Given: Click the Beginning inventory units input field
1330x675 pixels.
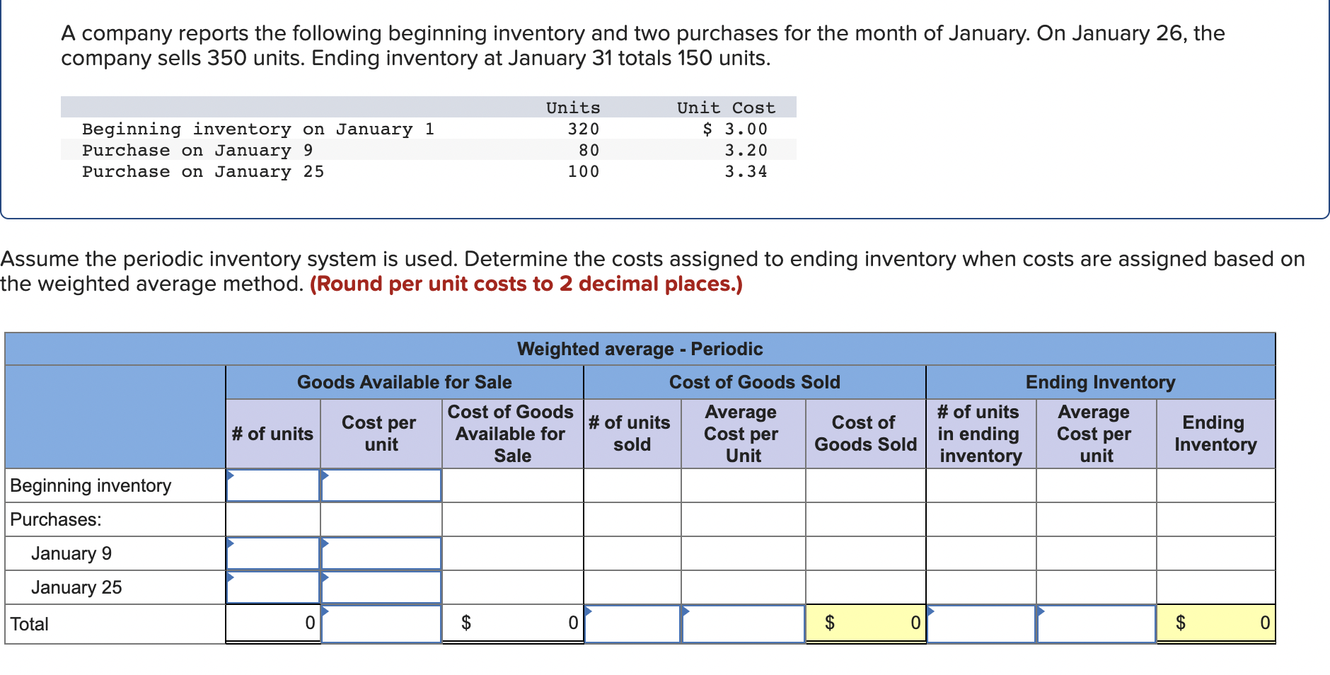Looking at the screenshot, I should click(x=272, y=485).
